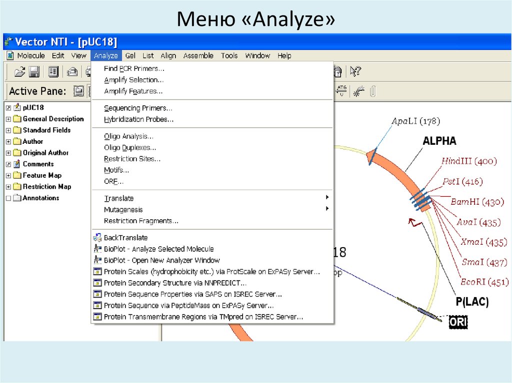The image size is (512, 383).
Task: Click the table view toolbar icon
Action: pos(53,71)
